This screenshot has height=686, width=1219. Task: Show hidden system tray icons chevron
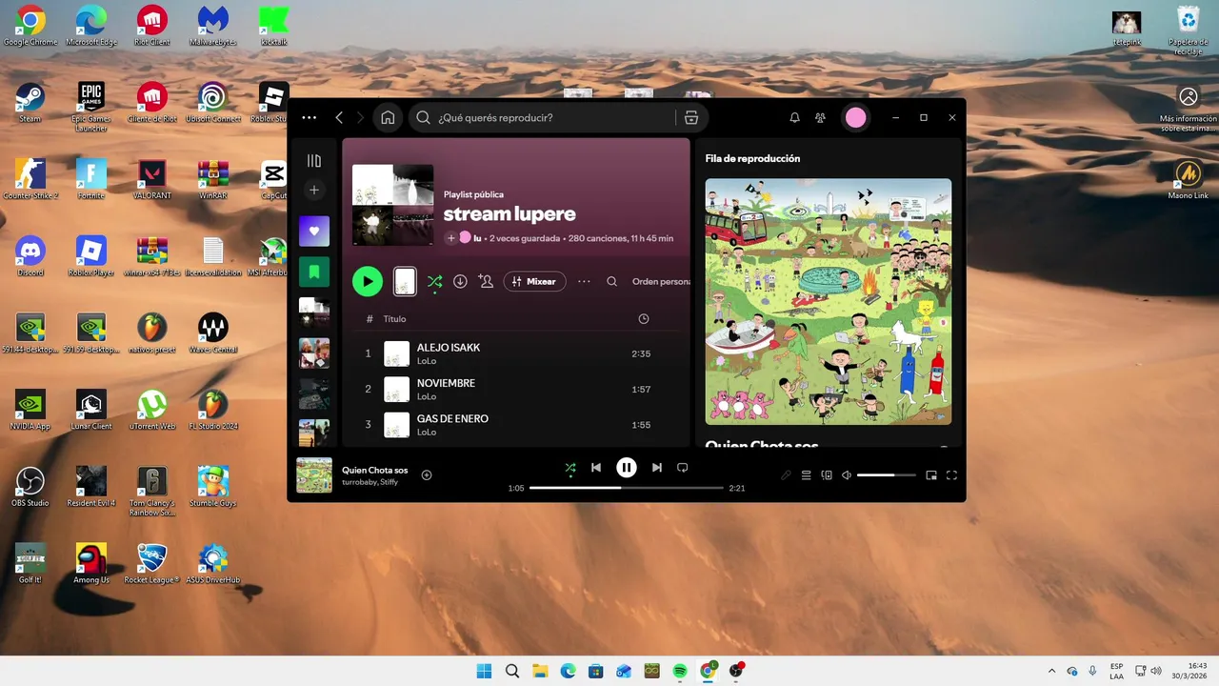pos(1051,671)
